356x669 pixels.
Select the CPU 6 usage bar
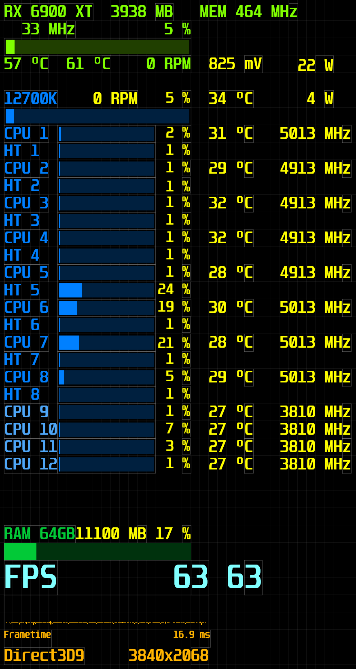[x=106, y=308]
